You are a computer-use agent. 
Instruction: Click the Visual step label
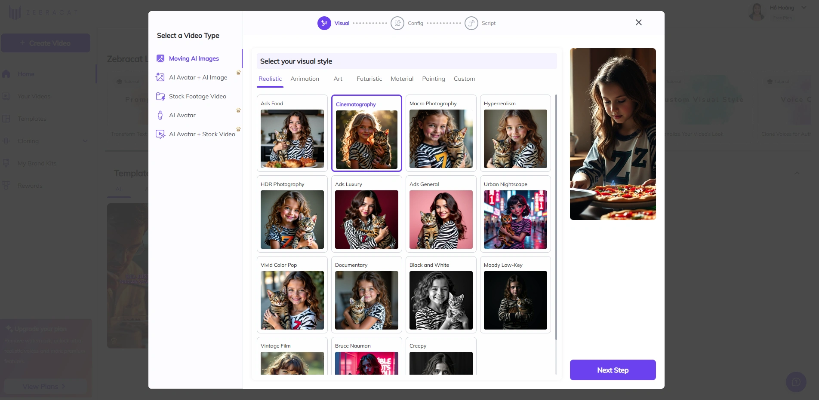[x=342, y=23]
